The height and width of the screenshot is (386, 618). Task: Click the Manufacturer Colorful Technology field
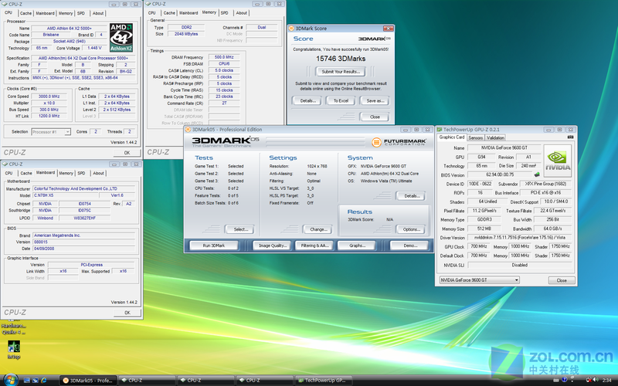(83, 188)
